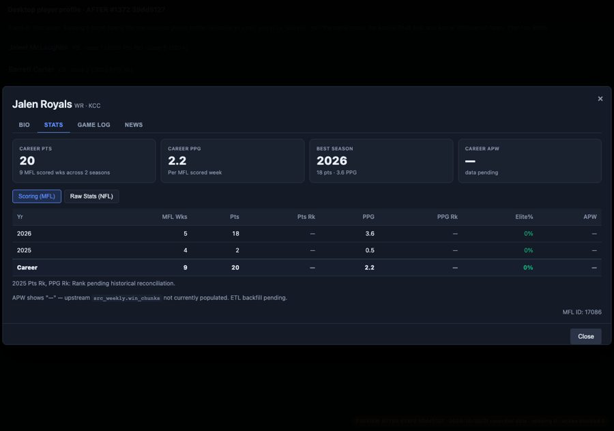Sort by the MFL Wks column header

(x=175, y=217)
